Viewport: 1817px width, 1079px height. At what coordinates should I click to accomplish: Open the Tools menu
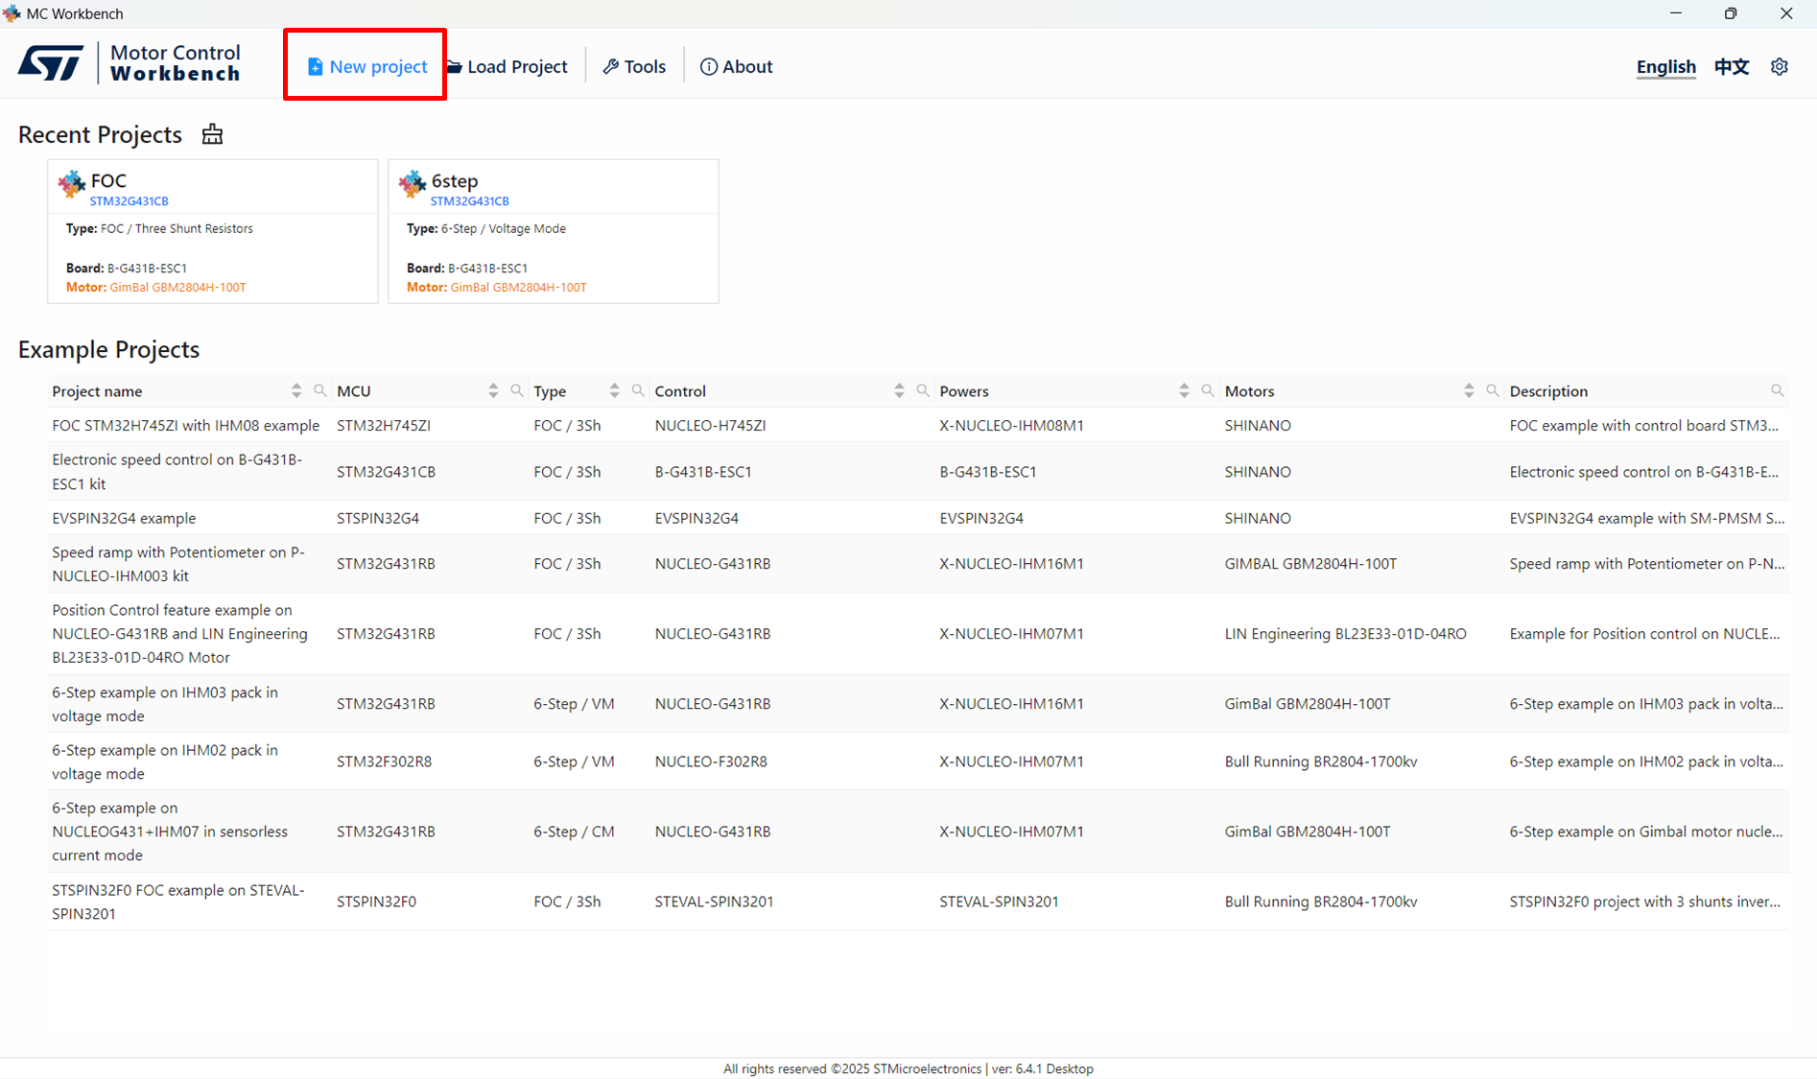pos(634,66)
